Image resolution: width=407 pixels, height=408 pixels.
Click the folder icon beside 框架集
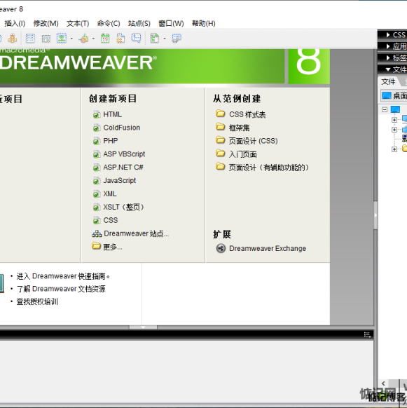pyautogui.click(x=220, y=127)
